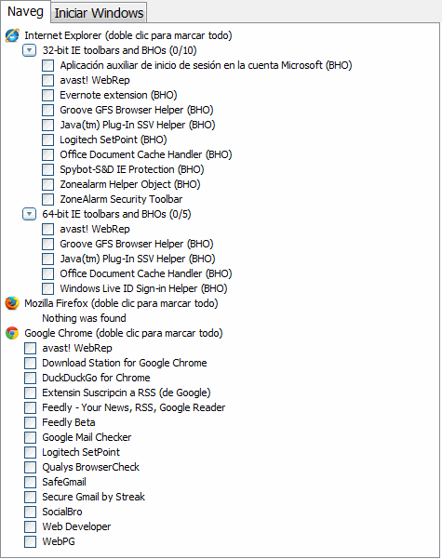
Task: Collapse the 64-bit IE toolbars and BHOs group
Action: click(x=29, y=214)
